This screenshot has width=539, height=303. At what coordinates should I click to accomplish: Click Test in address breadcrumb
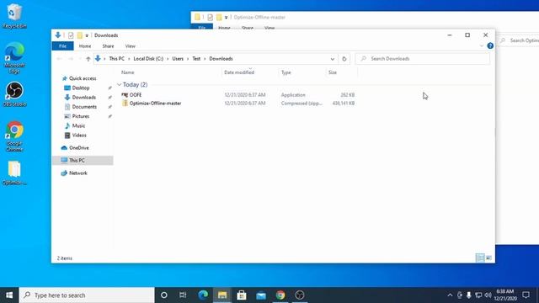click(x=196, y=59)
